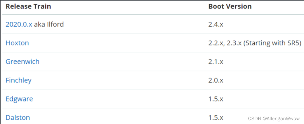
Task: Open the Dalston release train link
Action: pos(18,117)
